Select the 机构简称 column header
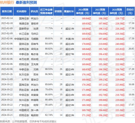 click(x=21, y=11)
